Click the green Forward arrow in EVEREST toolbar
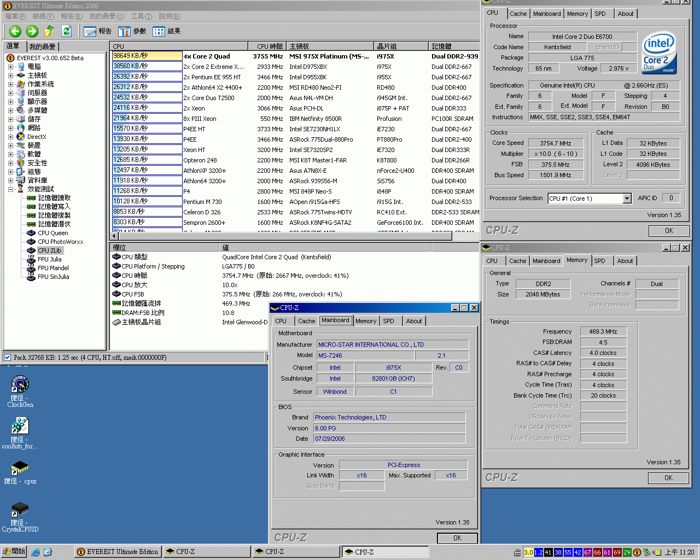The width and height of the screenshot is (700, 560). click(x=32, y=31)
